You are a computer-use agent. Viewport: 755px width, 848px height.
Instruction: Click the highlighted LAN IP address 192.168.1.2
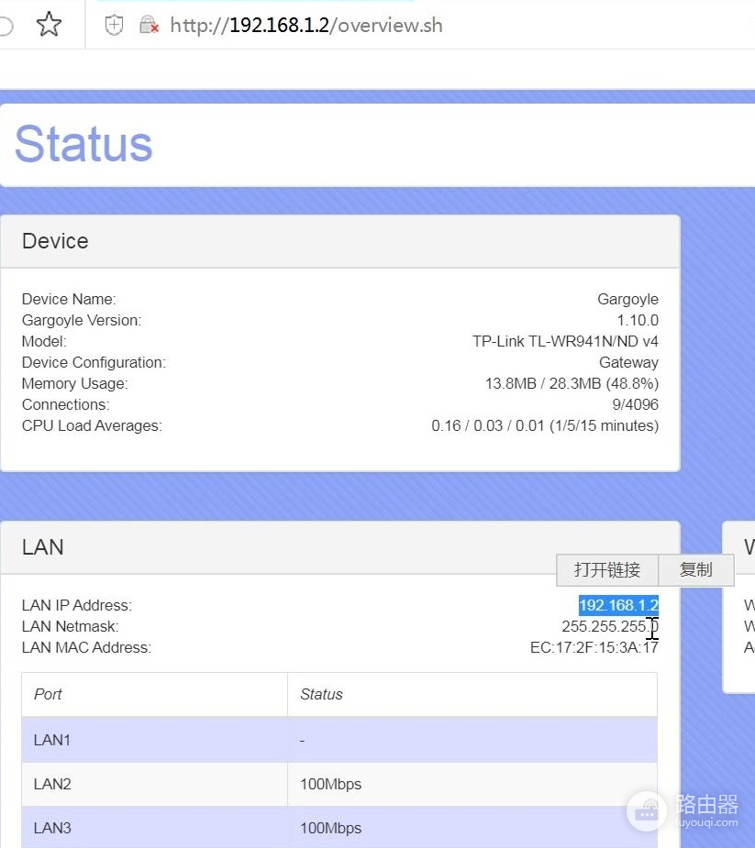(x=617, y=605)
